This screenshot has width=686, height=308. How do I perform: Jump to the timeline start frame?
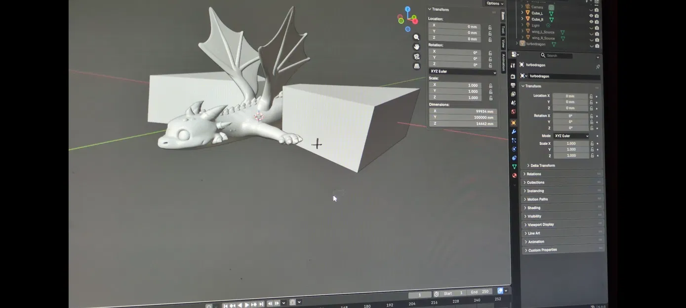[x=225, y=306]
